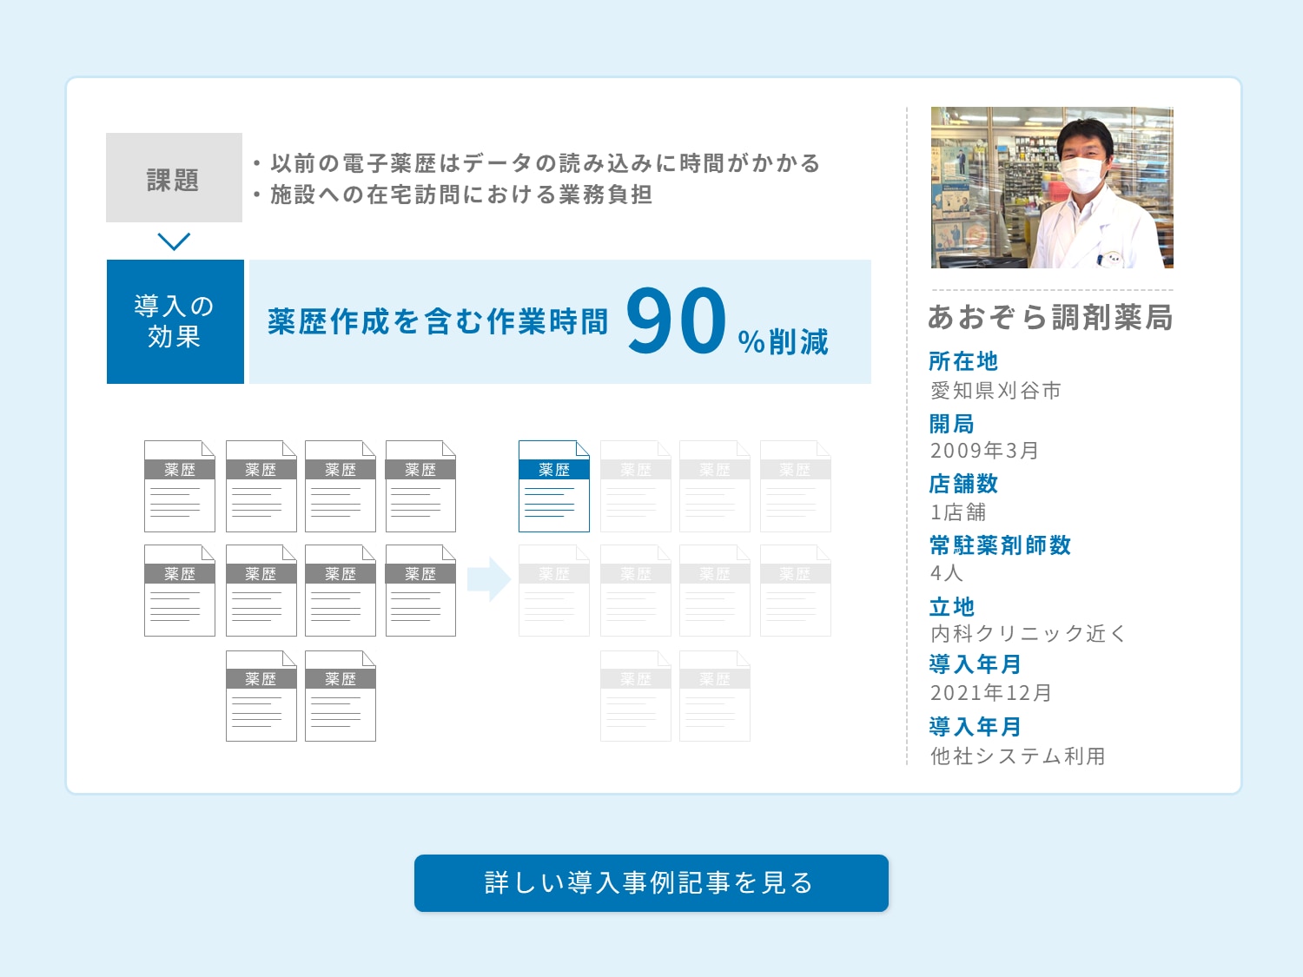This screenshot has width=1303, height=977.
Task: Select the gray 課題 label box
Action: 174,178
